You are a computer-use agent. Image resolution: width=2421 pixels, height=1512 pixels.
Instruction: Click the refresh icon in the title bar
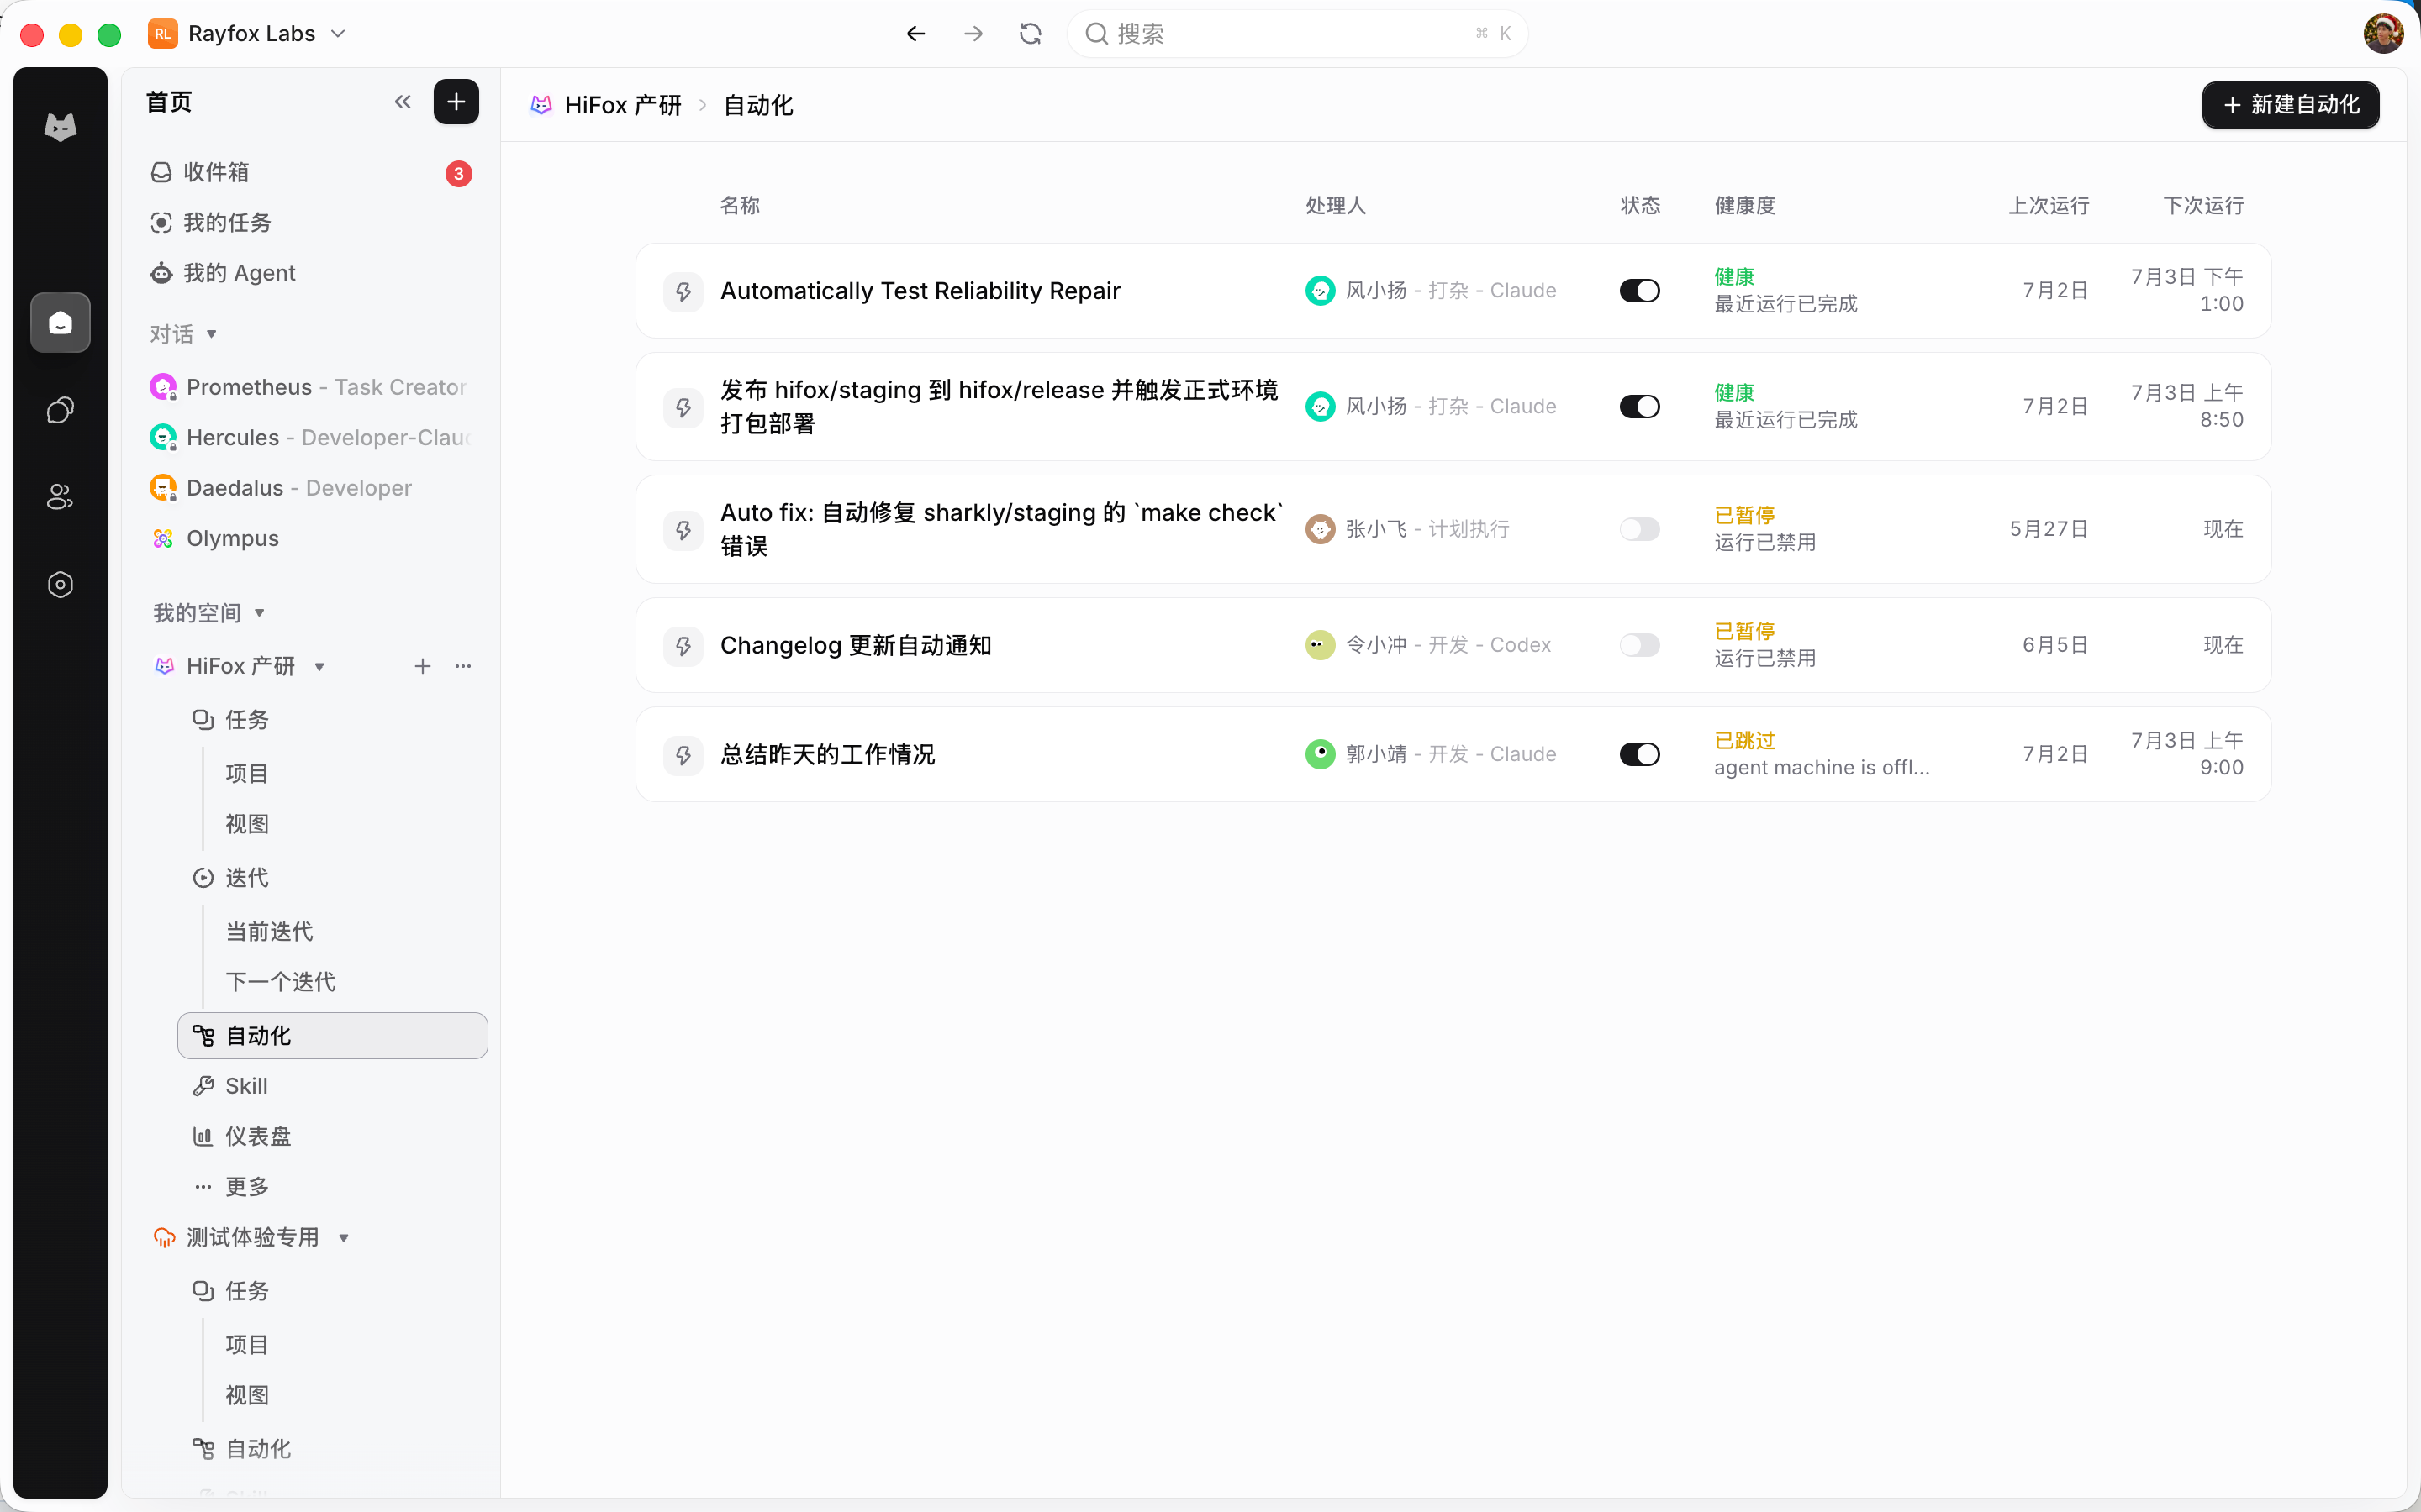point(1031,34)
